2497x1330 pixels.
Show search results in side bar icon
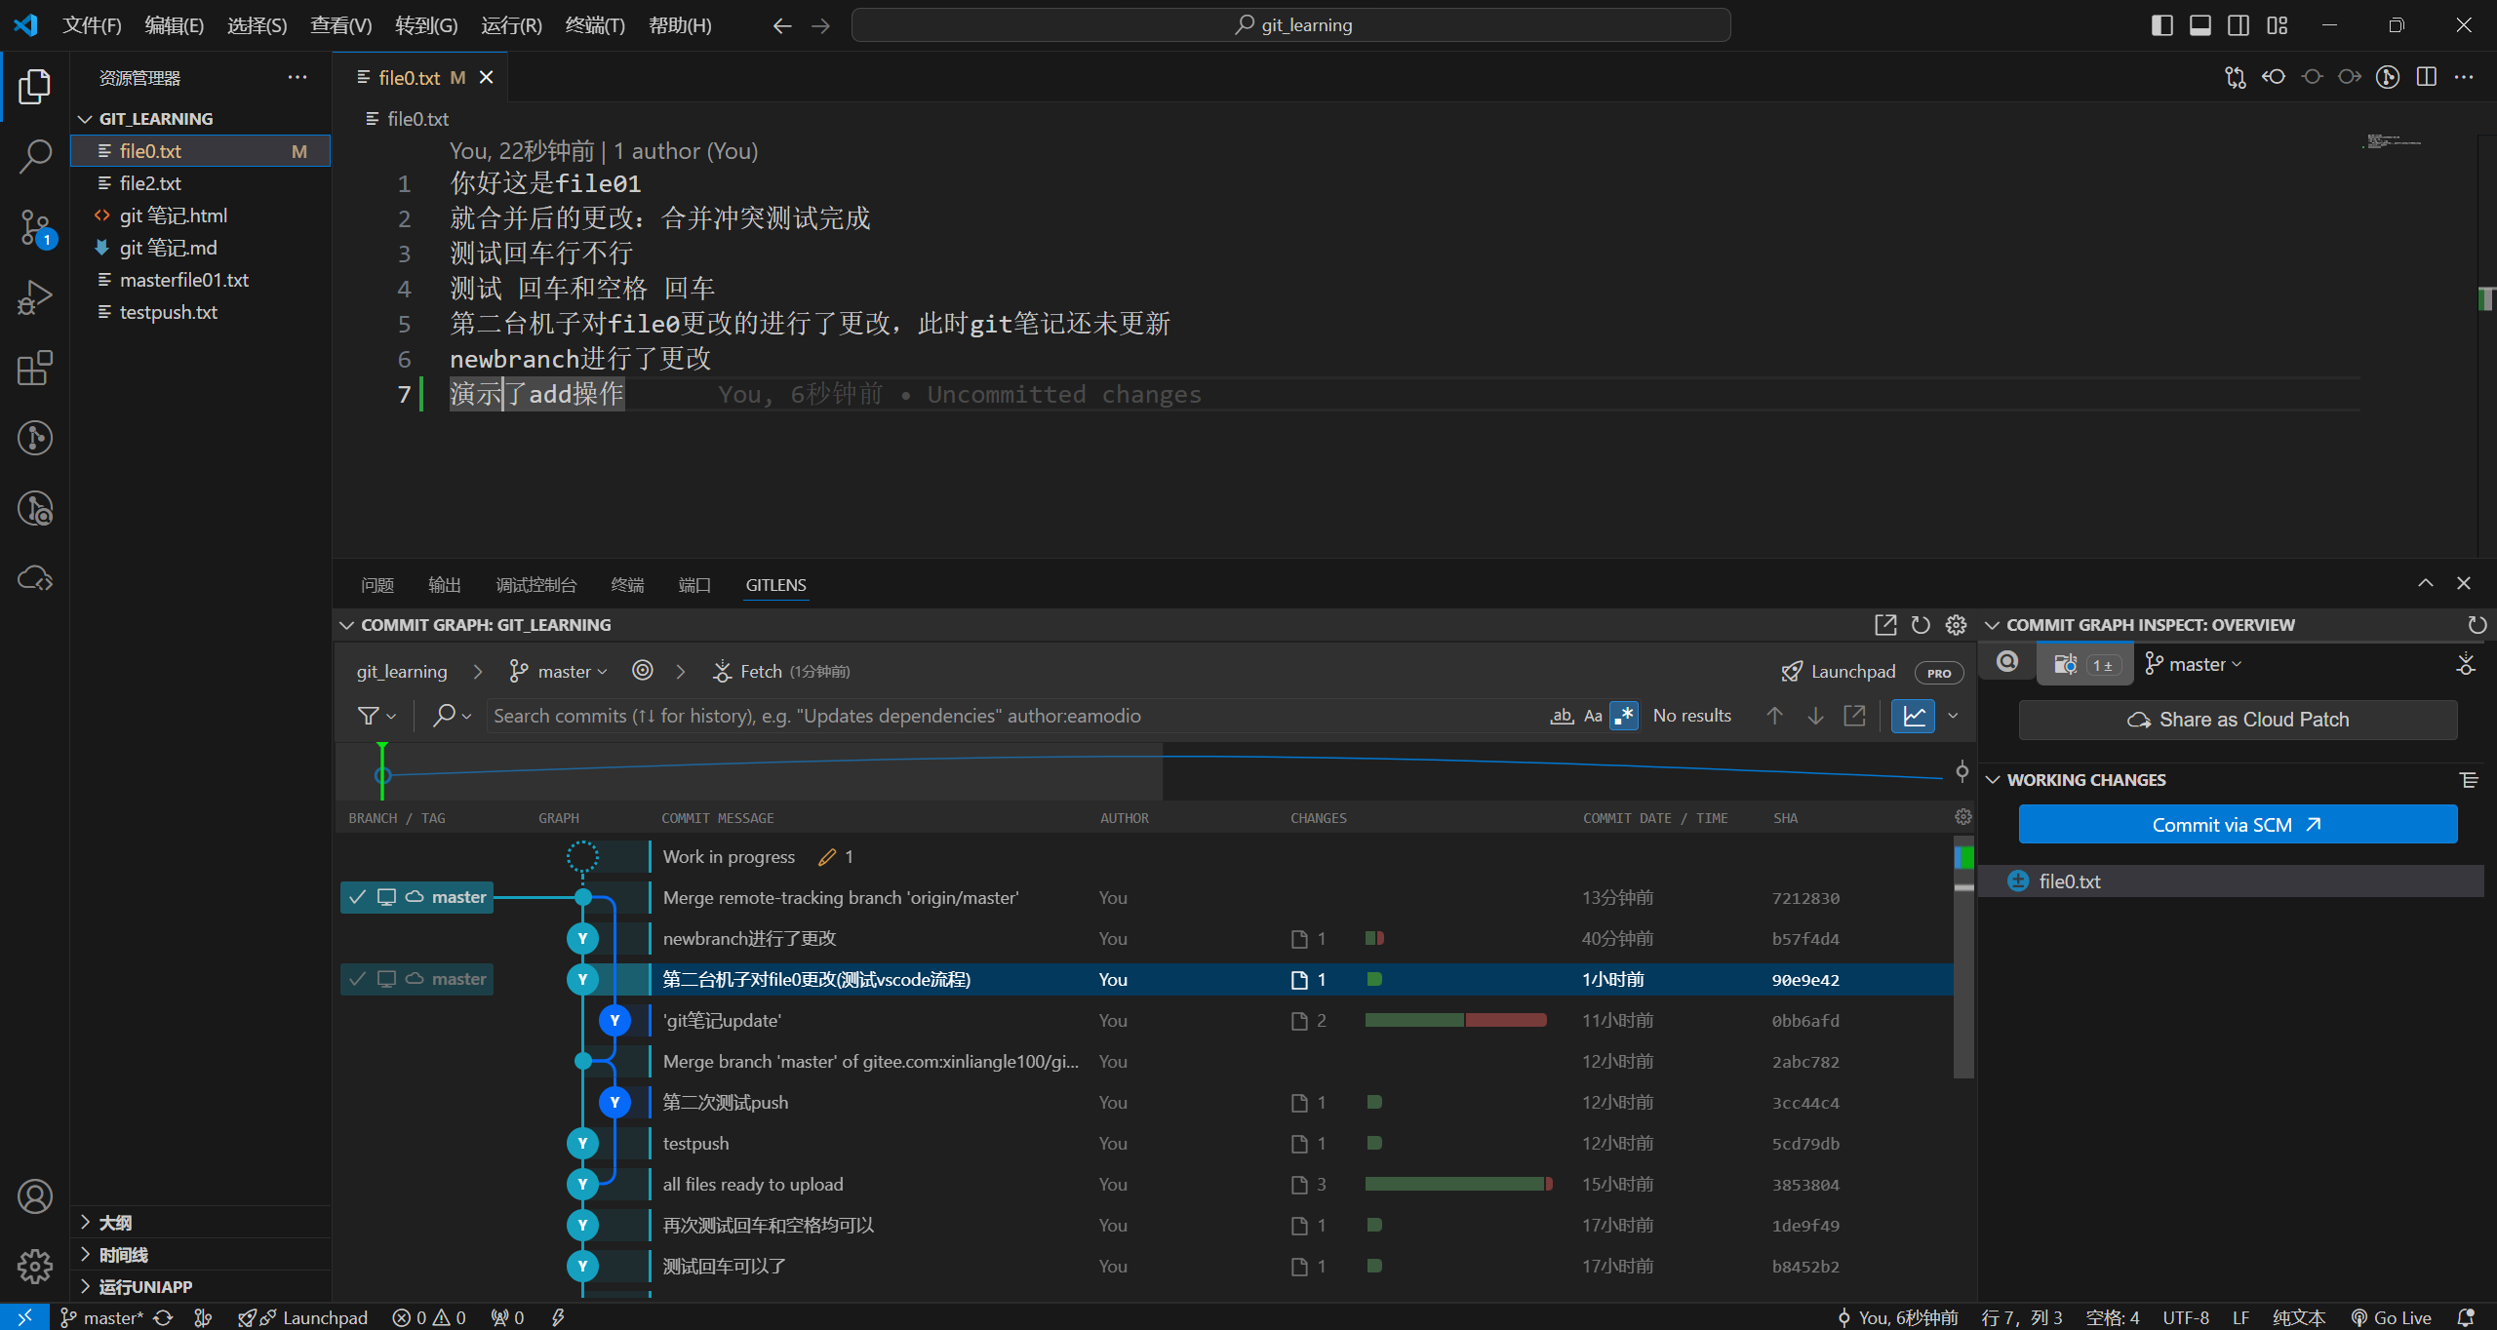(1855, 716)
